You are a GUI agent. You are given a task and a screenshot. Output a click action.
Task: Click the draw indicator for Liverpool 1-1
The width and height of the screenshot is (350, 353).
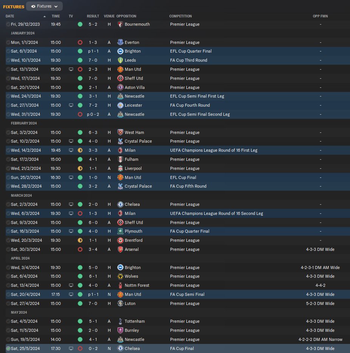[80, 168]
